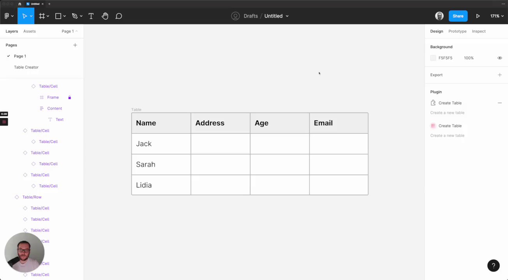Screen dimensions: 508x280
Task: Click the Email header cell
Action: 339,123
